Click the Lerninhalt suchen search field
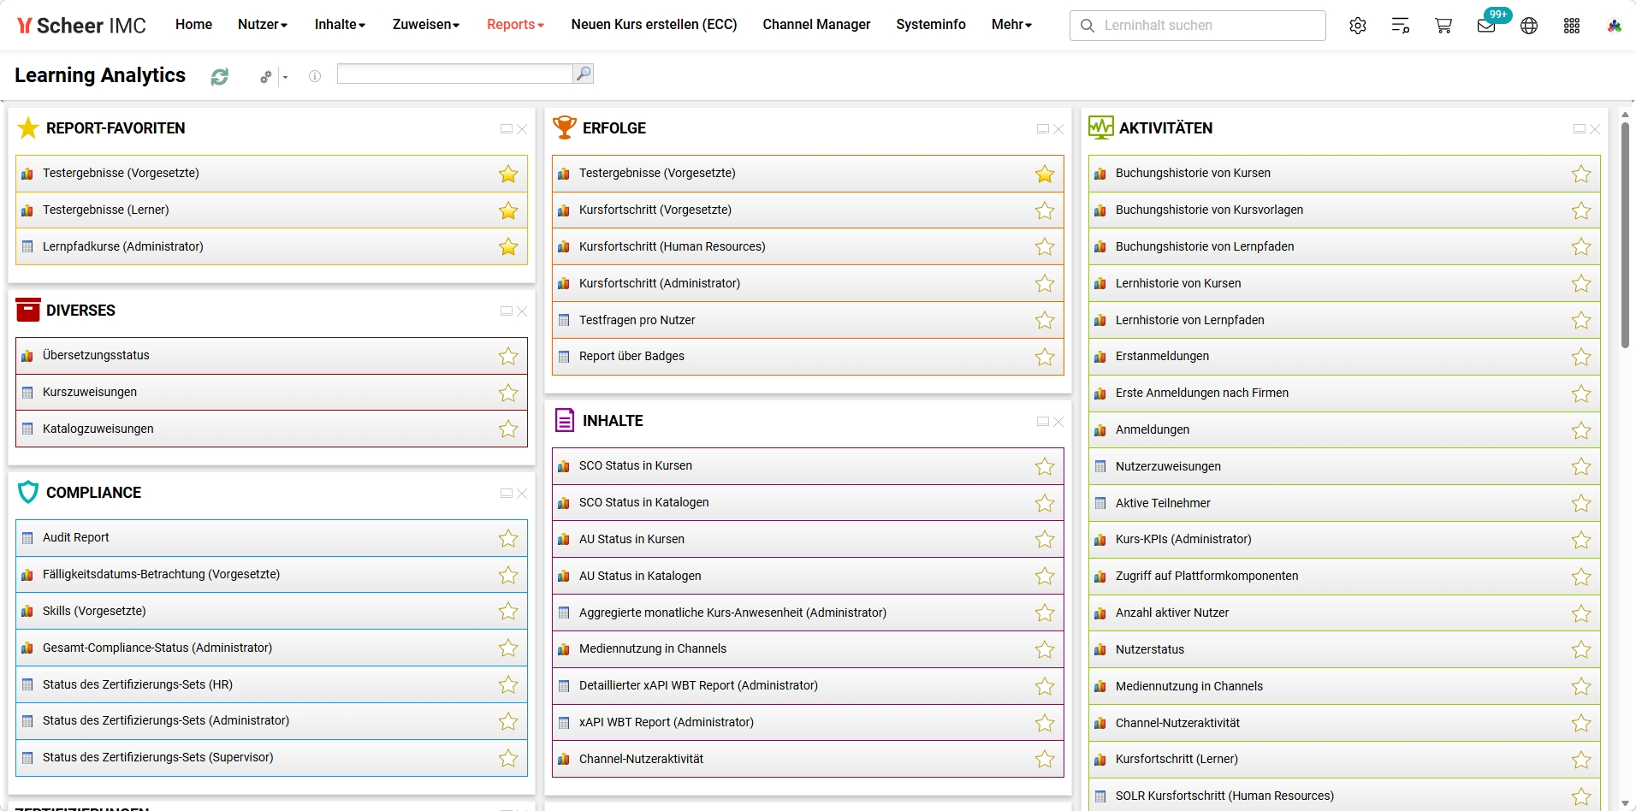Screen dimensions: 1636x811 point(1197,26)
